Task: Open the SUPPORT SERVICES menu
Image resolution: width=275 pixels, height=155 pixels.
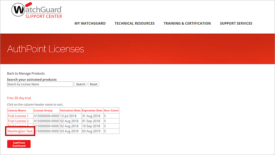Action: (236, 23)
